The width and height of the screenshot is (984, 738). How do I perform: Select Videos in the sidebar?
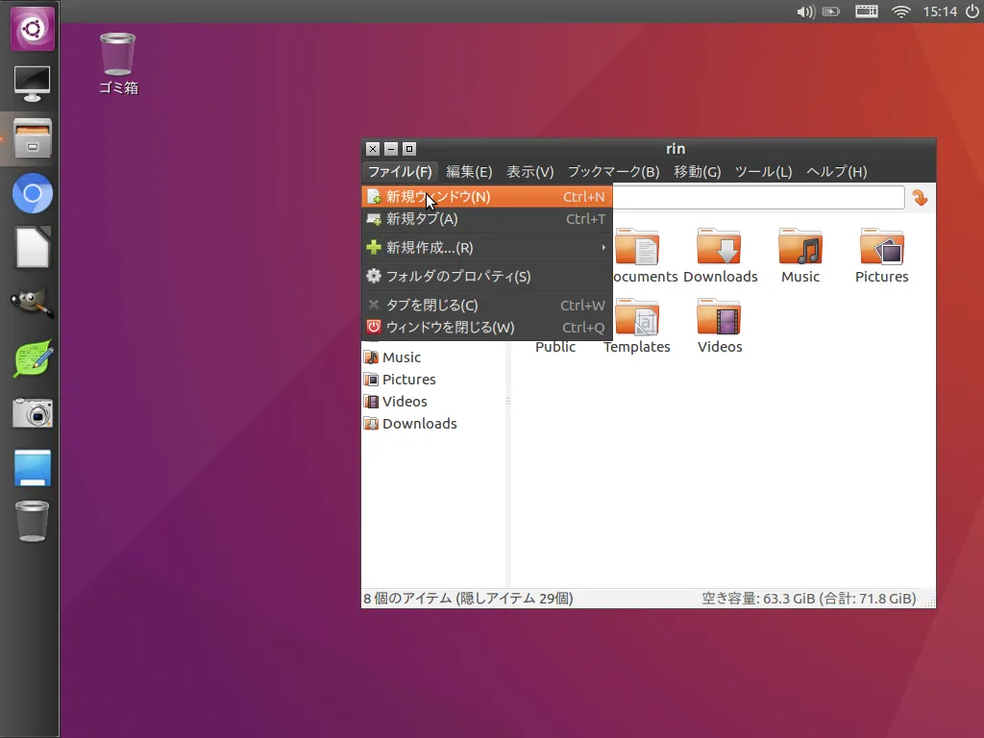(404, 402)
